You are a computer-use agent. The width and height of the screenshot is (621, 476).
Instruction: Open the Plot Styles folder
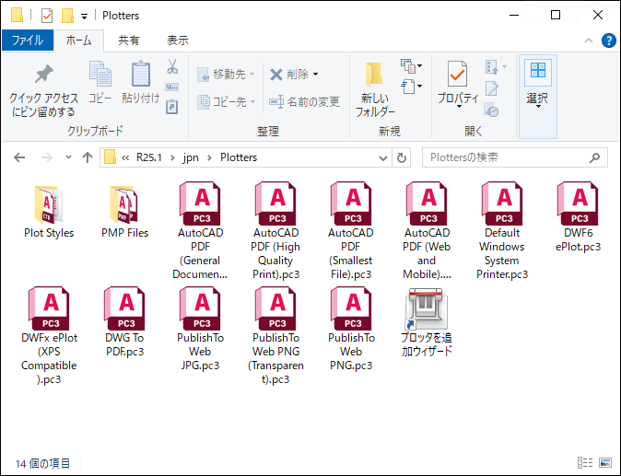coord(49,212)
